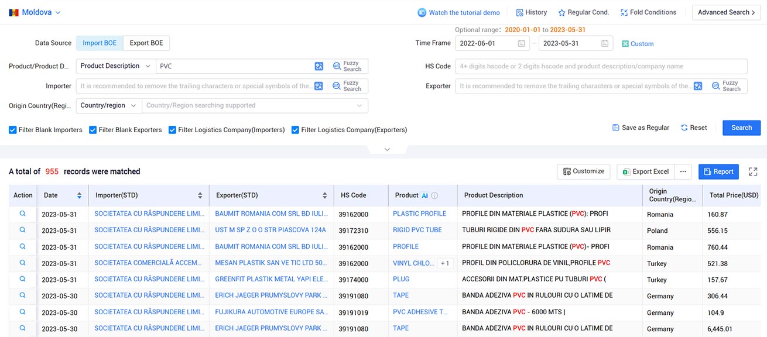Open exporter MESAN PLASTIK SAN VE TIC link
The image size is (767, 337).
[x=271, y=263]
